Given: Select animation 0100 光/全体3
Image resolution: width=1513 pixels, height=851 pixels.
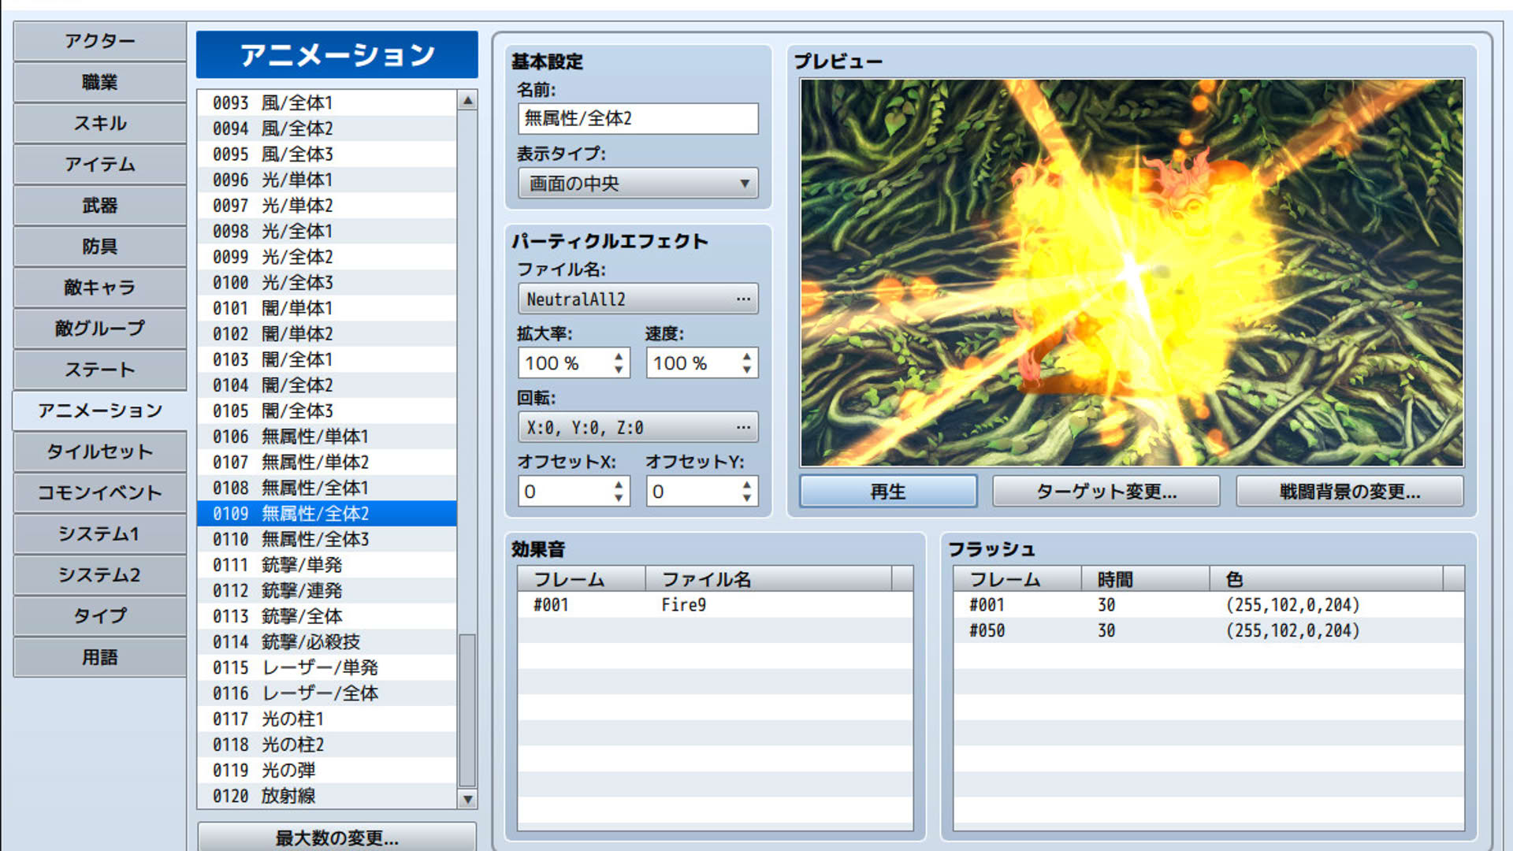Looking at the screenshot, I should (x=327, y=283).
